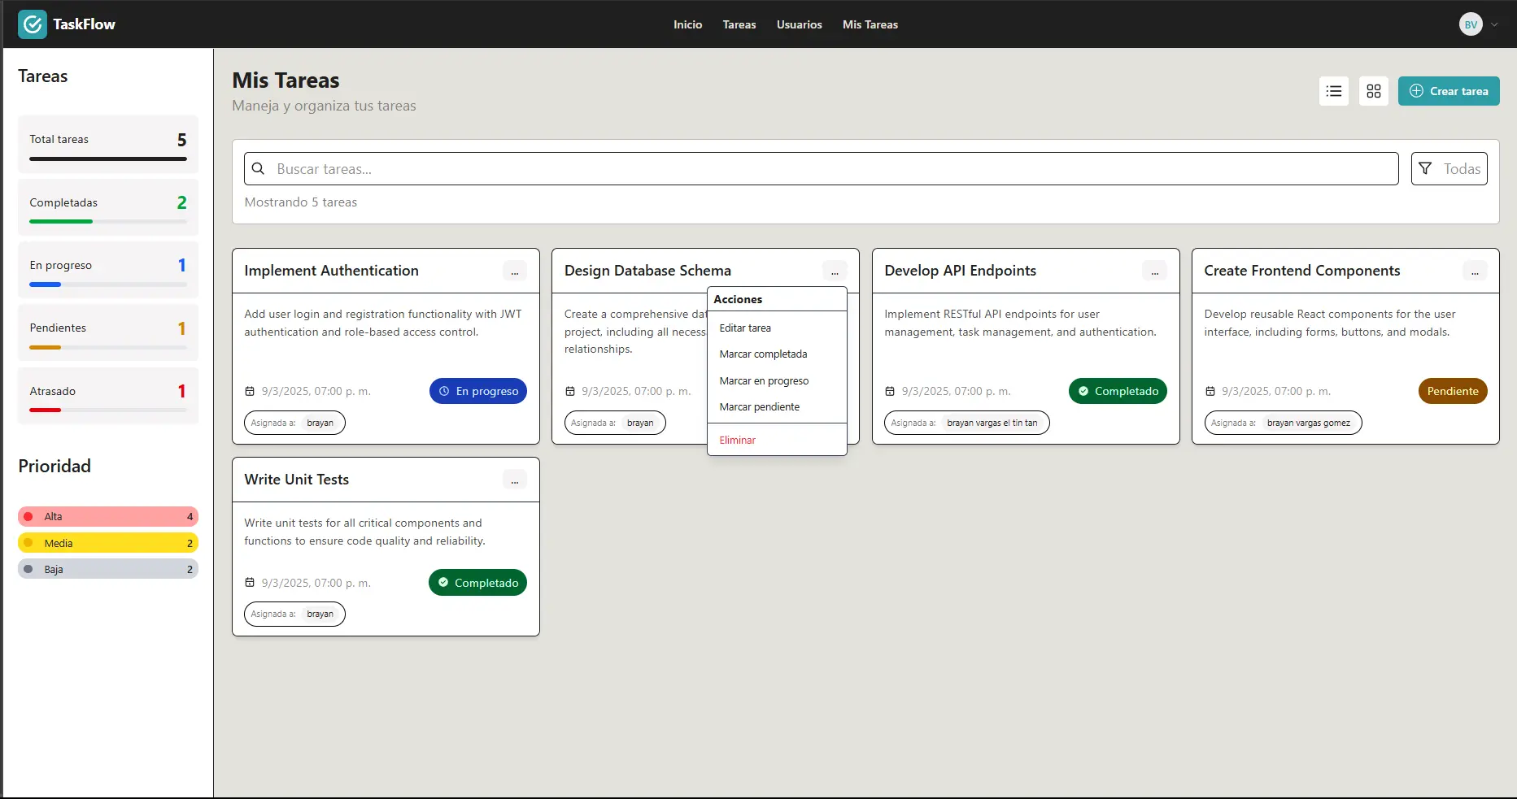The image size is (1517, 799).
Task: Open Tareas in top navigation
Action: 739,24
